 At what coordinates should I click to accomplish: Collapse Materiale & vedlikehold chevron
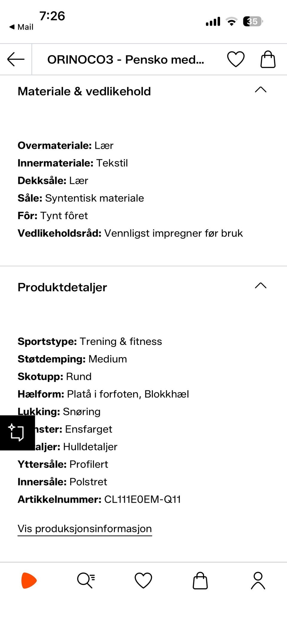pyautogui.click(x=261, y=90)
